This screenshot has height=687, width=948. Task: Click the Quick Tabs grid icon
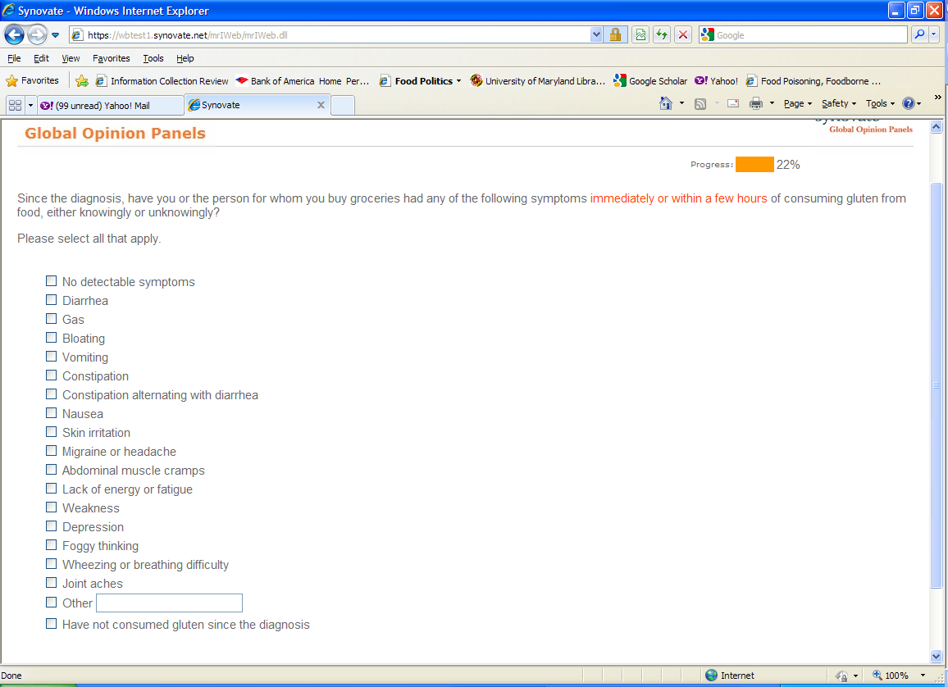tap(15, 105)
